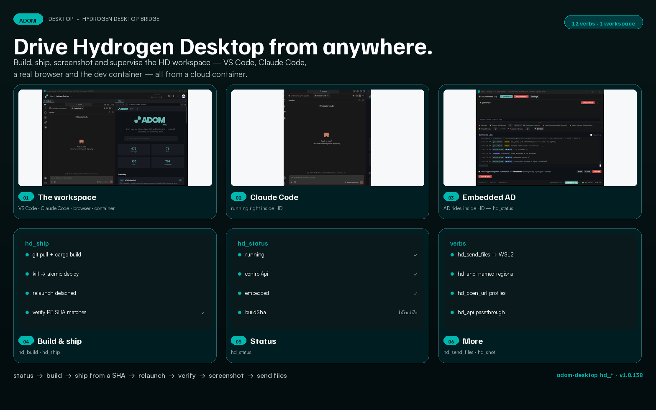Expand the Hydrogen Desktop chevron in workspace screenshot
The height and width of the screenshot is (410, 656).
pyautogui.click(x=71, y=96)
